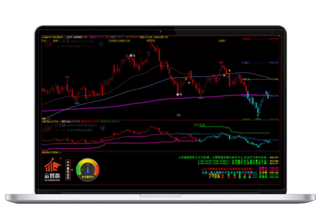Click the small white box marker at chart bottom
Image resolution: width=322 pixels, height=214 pixels.
click(x=178, y=115)
